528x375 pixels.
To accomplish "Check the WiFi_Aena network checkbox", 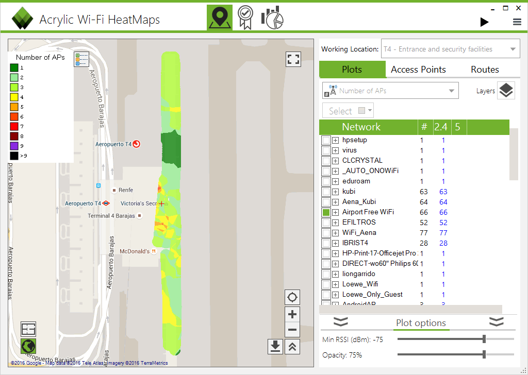I will point(326,233).
